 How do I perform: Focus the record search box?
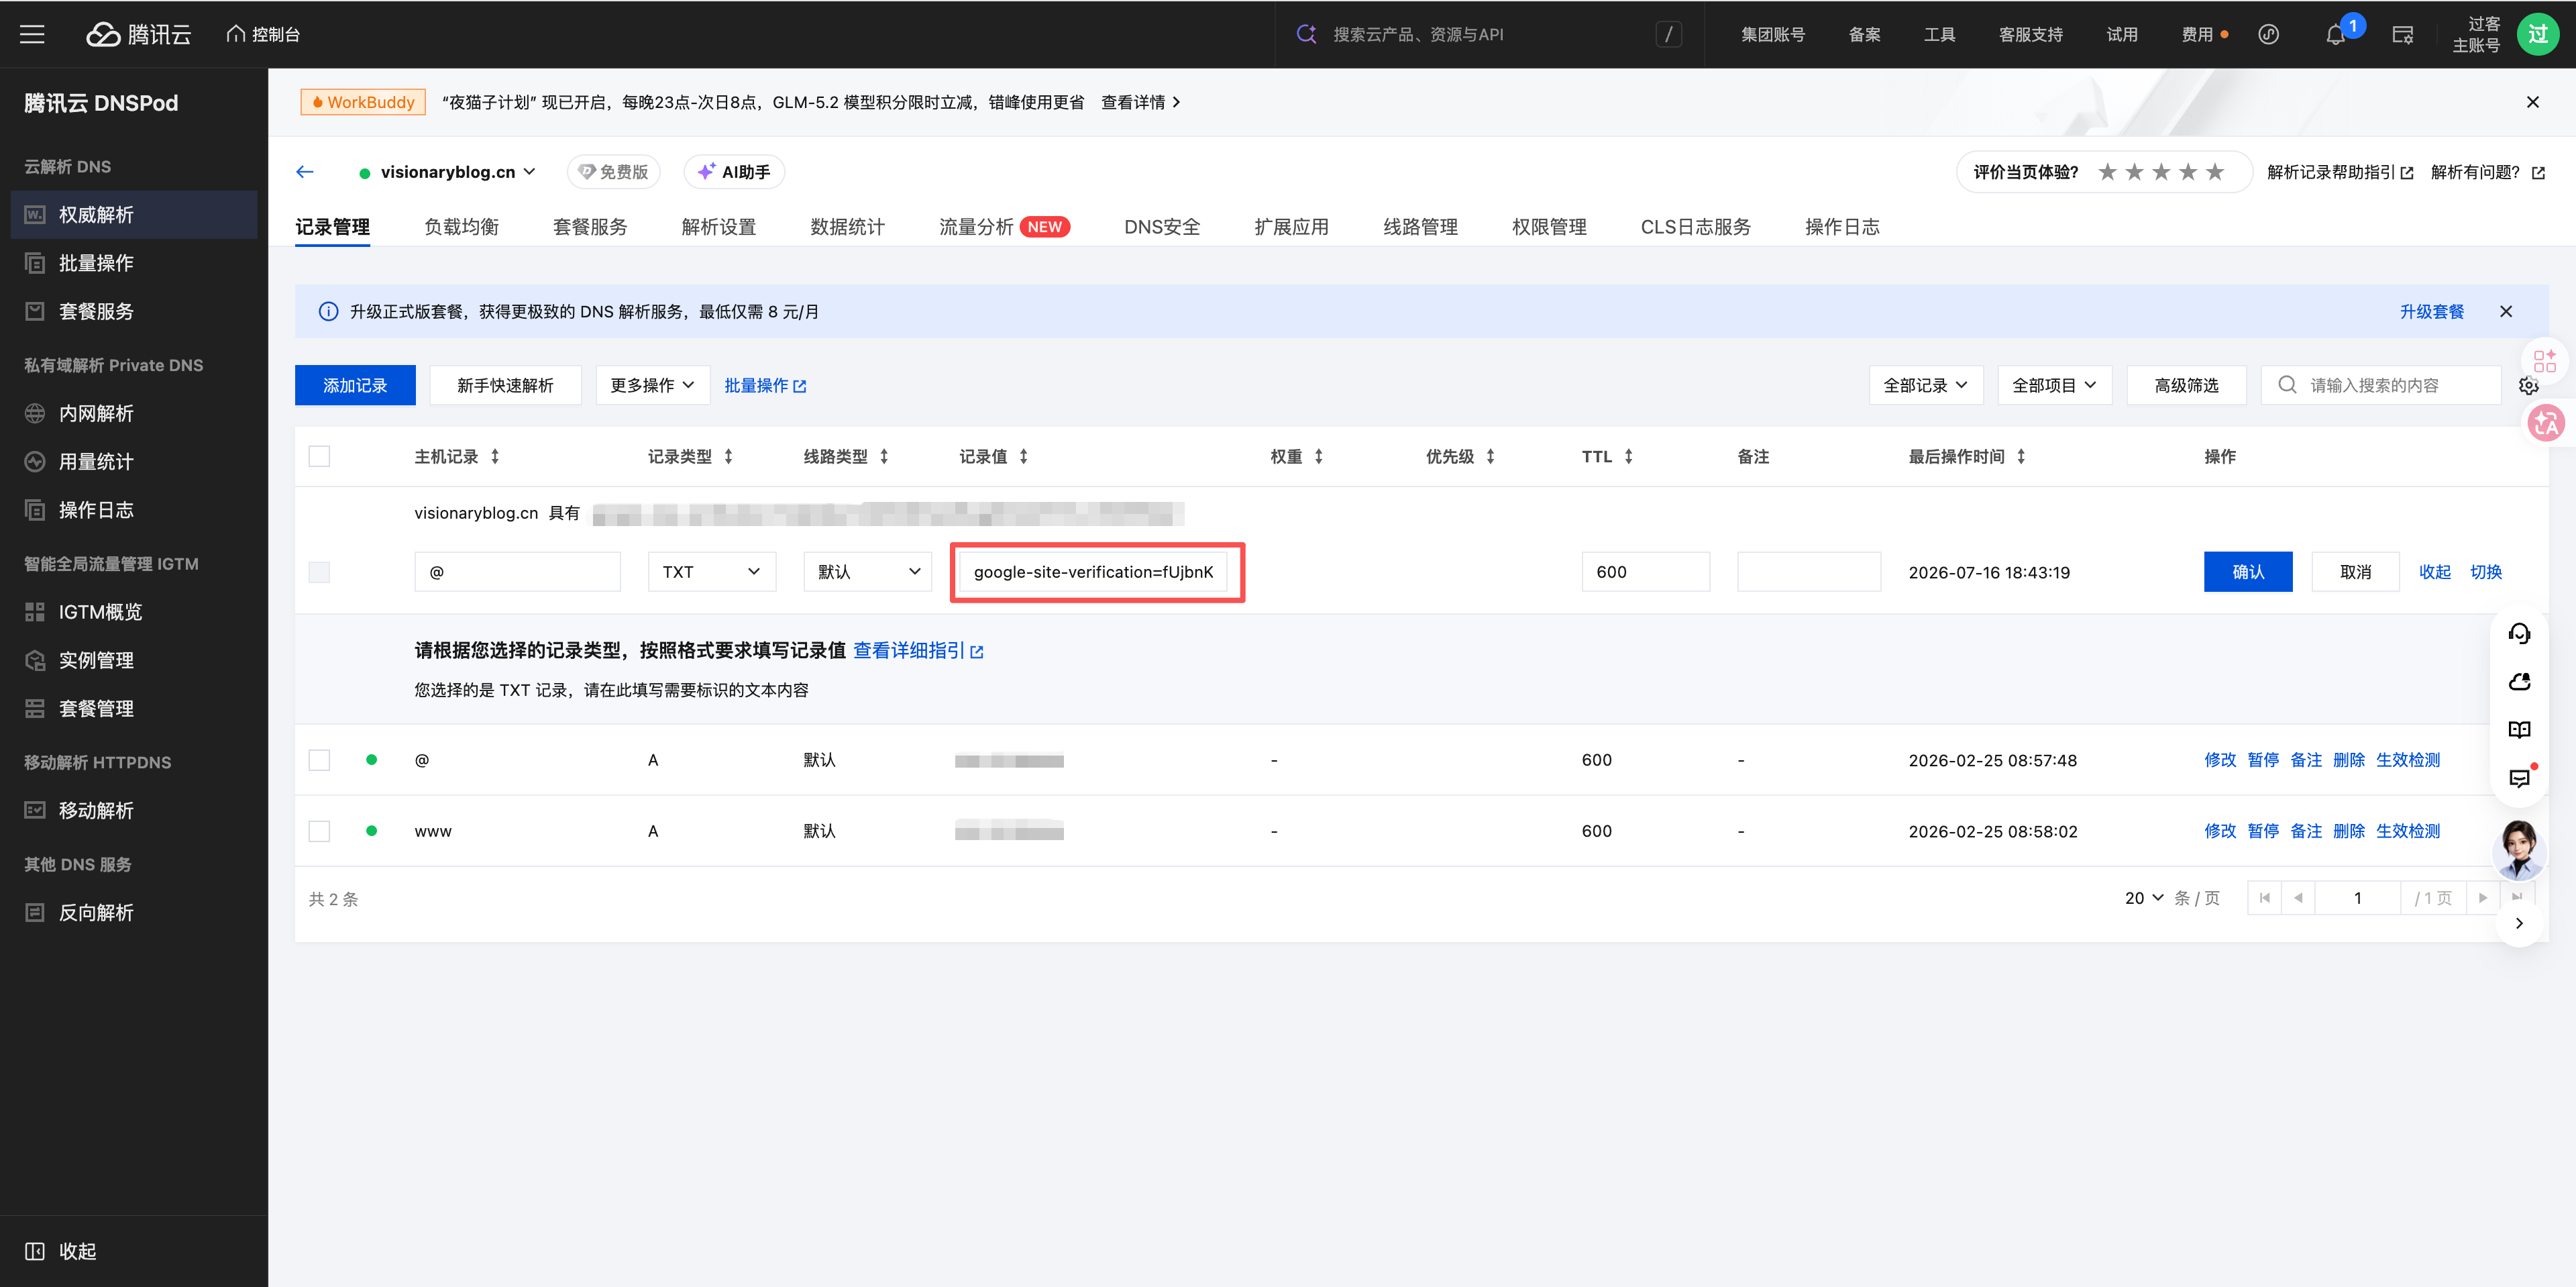(x=2380, y=385)
